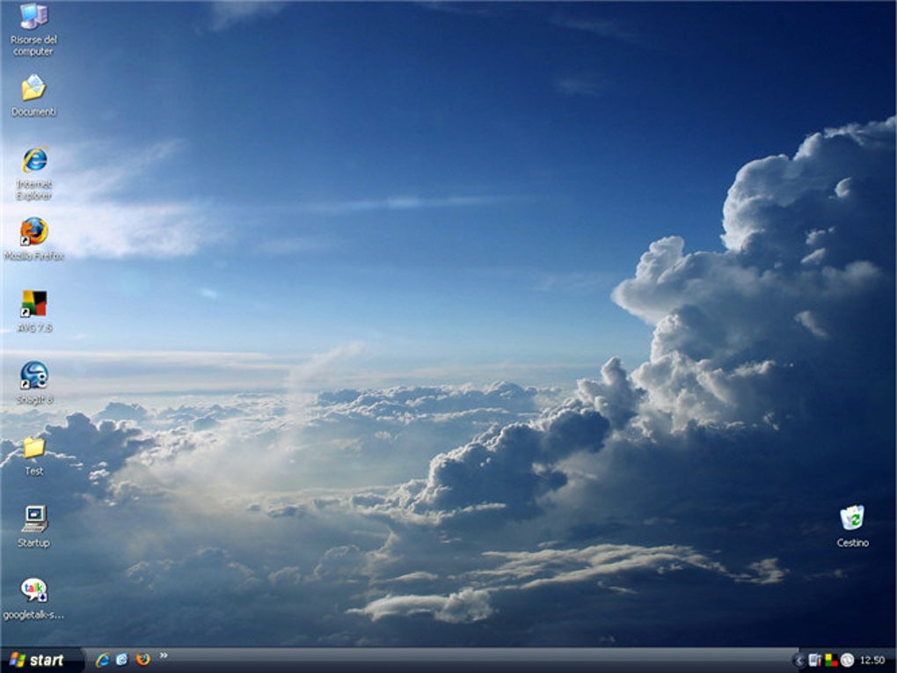897x673 pixels.
Task: Click the AVG tray icon
Action: [x=831, y=661]
